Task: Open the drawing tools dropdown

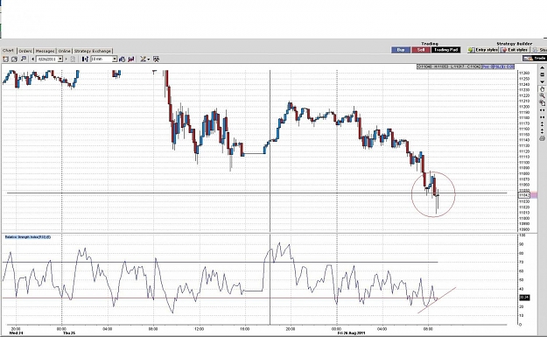Action: pos(144,60)
